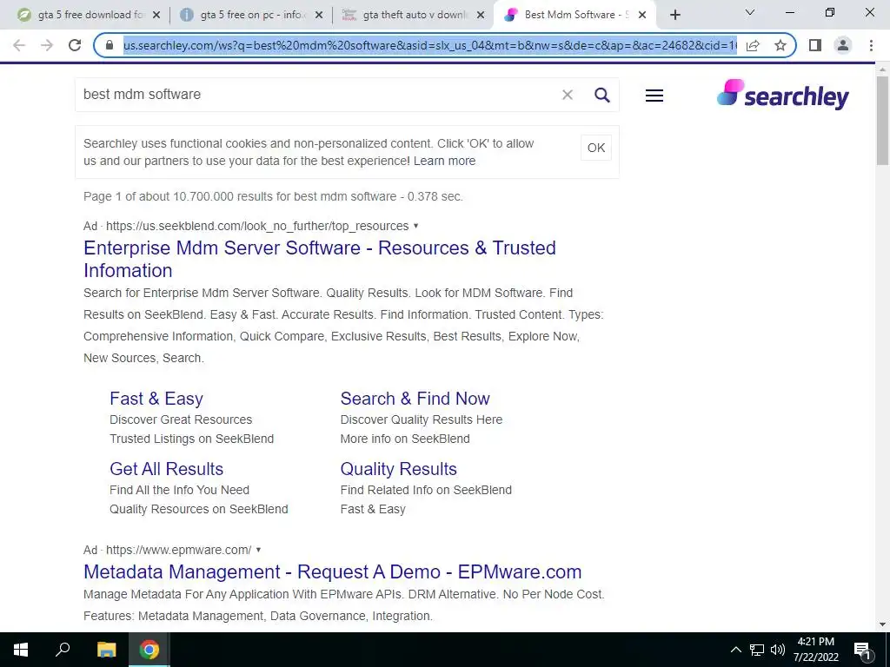Click the address bar URL

429,45
